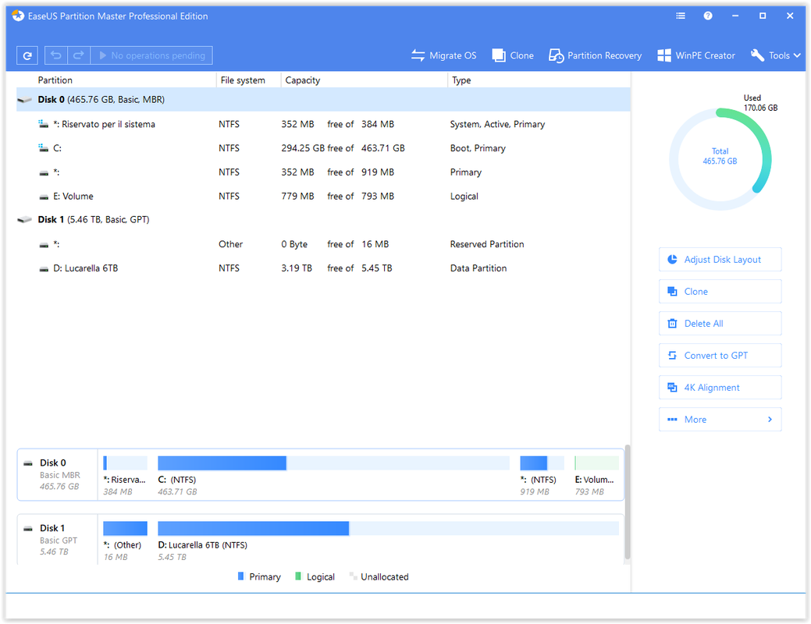The height and width of the screenshot is (624, 811).
Task: Select E: Volume partition row
Action: (323, 196)
